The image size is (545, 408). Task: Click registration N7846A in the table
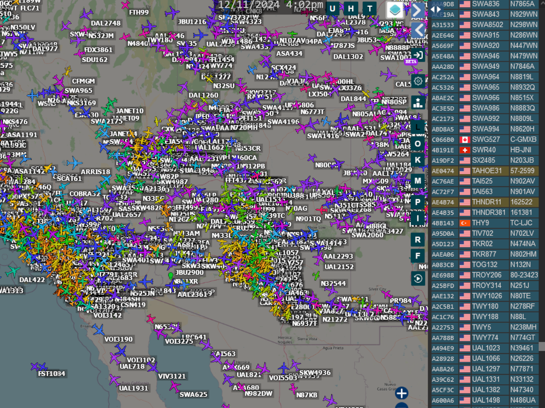pos(522,66)
